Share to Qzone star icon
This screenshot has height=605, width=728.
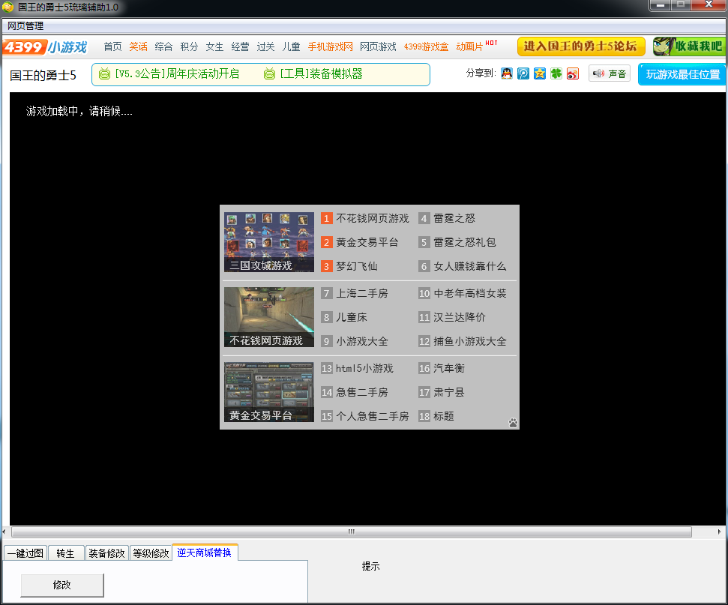(540, 73)
